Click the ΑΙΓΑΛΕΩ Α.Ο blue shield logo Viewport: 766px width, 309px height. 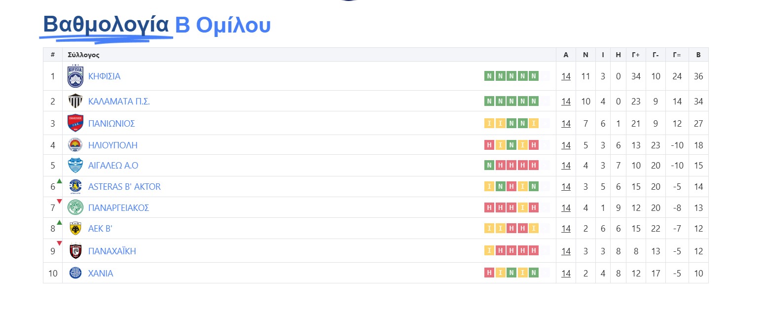(x=75, y=165)
